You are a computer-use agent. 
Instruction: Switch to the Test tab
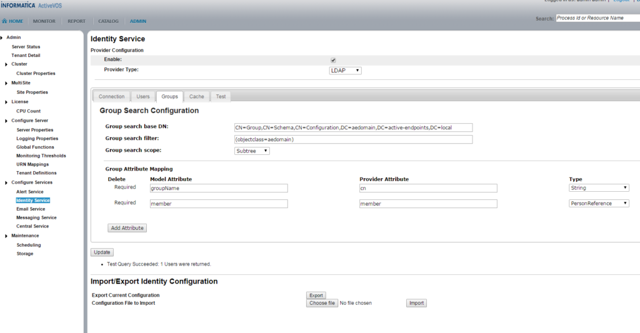(221, 97)
